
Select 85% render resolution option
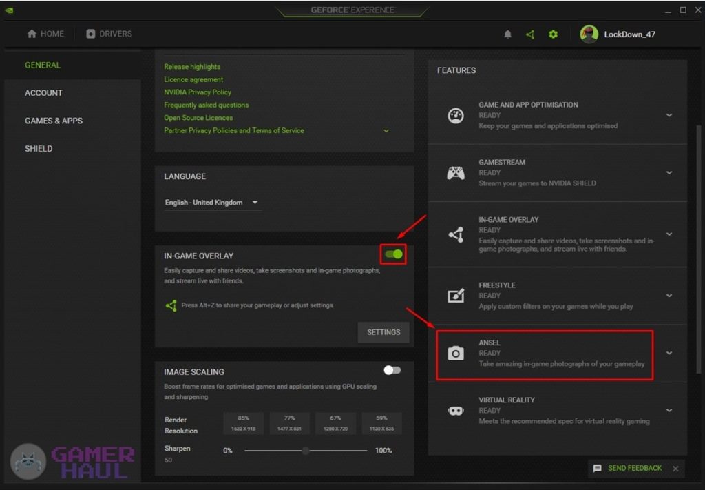(x=243, y=423)
